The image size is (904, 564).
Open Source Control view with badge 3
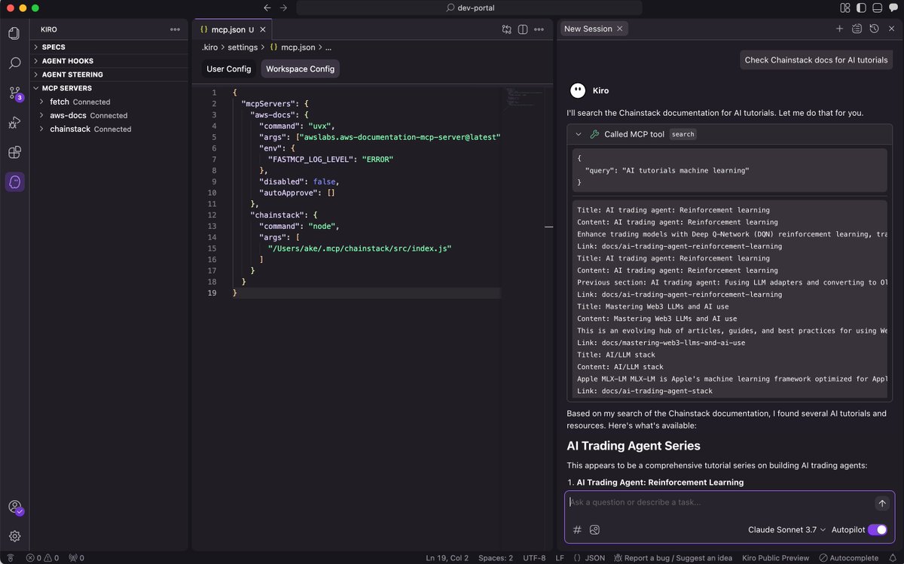pyautogui.click(x=14, y=93)
